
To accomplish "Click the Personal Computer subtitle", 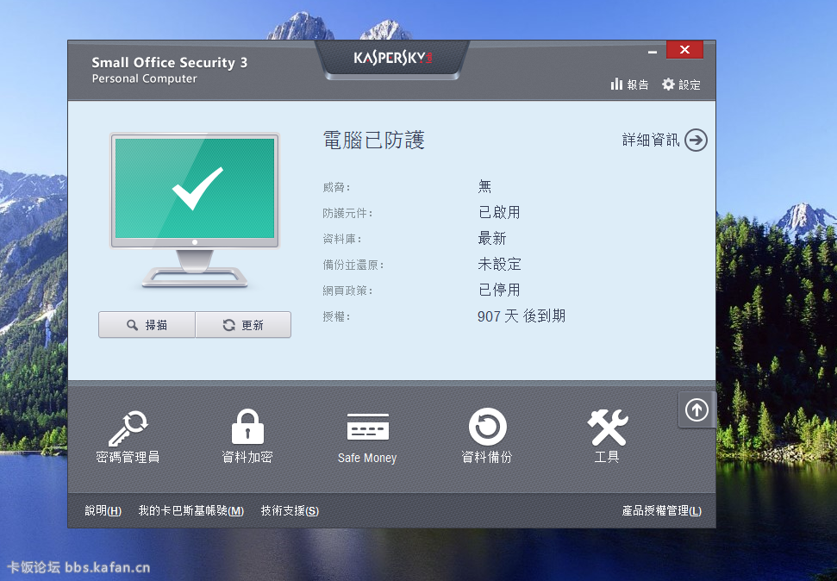I will 144,78.
